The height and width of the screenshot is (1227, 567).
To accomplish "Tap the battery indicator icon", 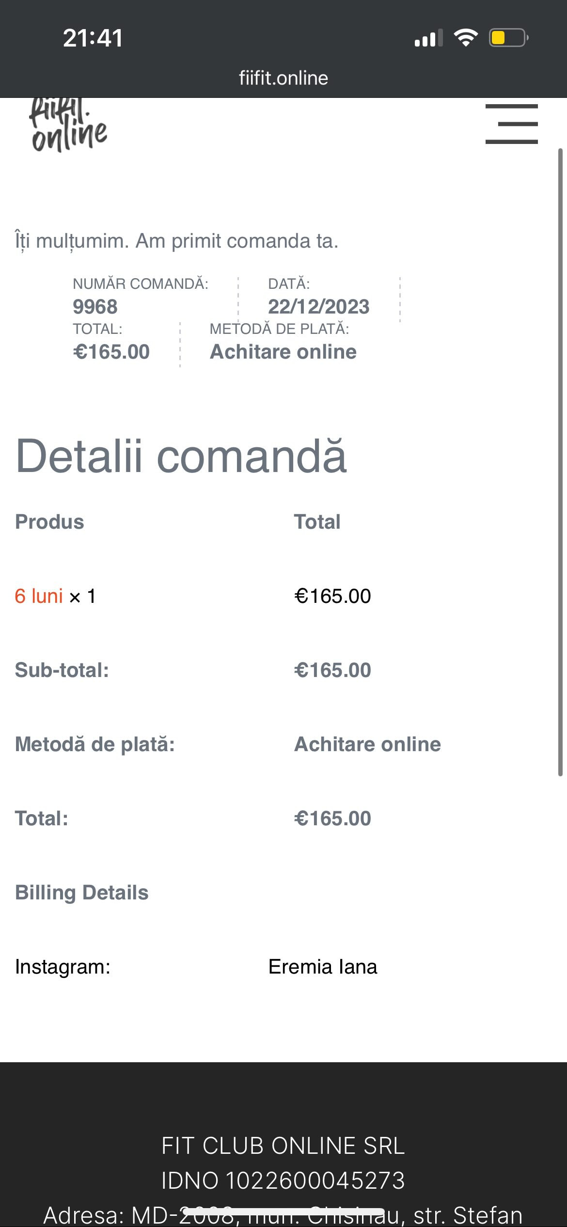I will tap(508, 38).
